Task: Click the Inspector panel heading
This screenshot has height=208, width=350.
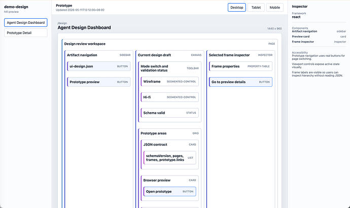Action: tap(300, 7)
